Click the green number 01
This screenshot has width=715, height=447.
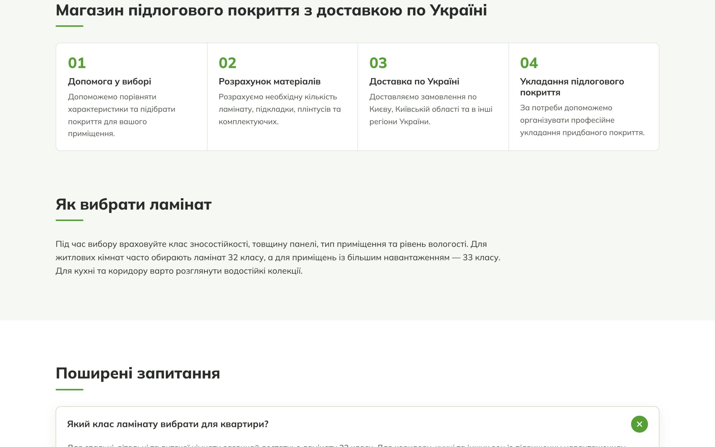point(77,63)
